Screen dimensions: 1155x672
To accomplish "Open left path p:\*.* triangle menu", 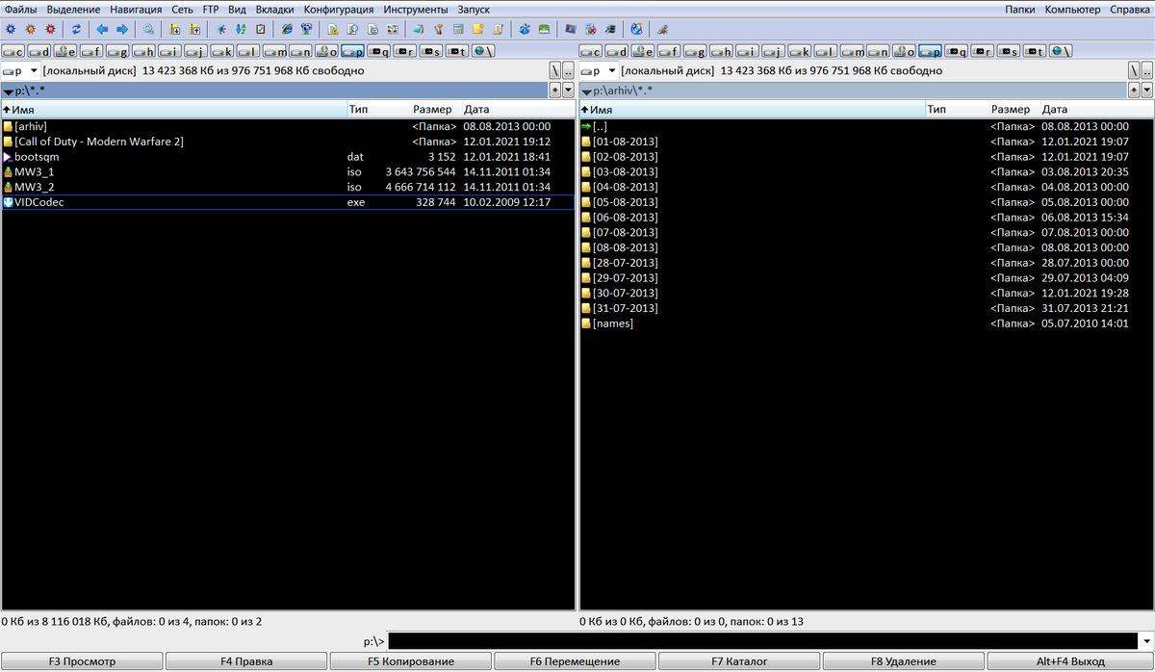I will point(8,90).
